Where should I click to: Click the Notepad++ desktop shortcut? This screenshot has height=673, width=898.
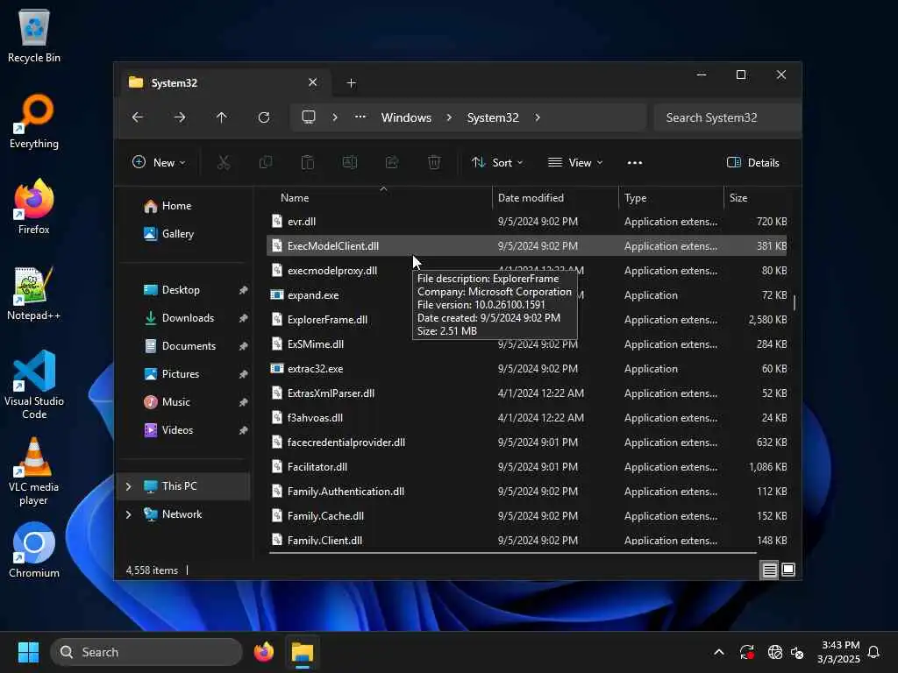[x=34, y=293]
